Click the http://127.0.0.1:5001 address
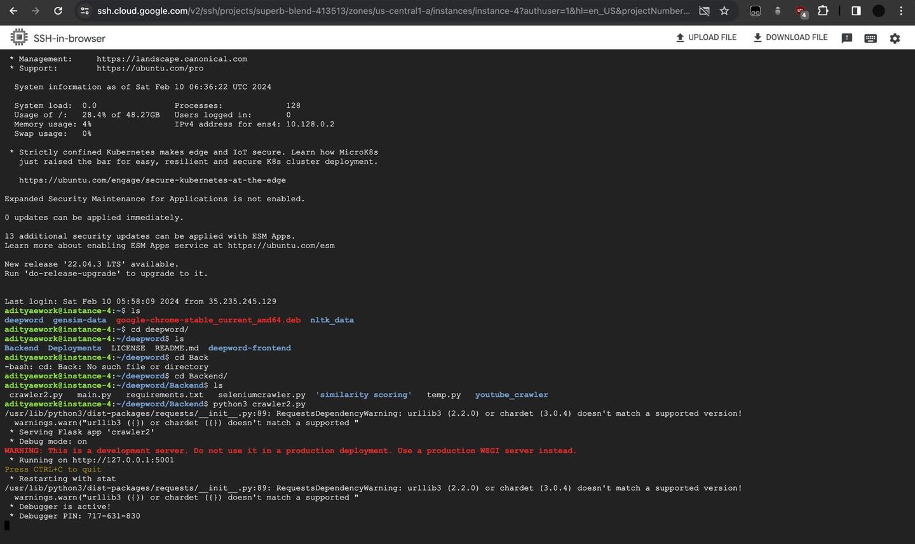 (123, 460)
